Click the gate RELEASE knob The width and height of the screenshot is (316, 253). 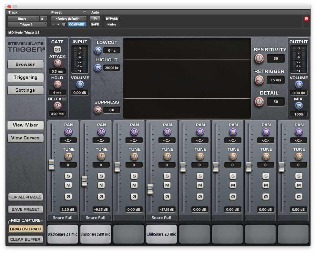tap(57, 106)
